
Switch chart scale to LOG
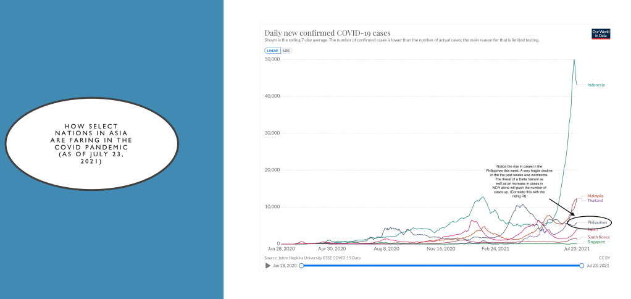[286, 50]
